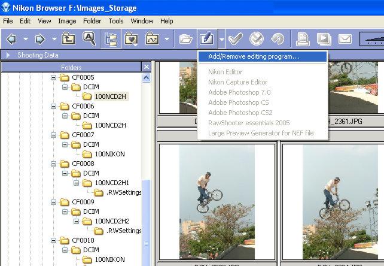Click the Search magnifier icon

(89, 38)
